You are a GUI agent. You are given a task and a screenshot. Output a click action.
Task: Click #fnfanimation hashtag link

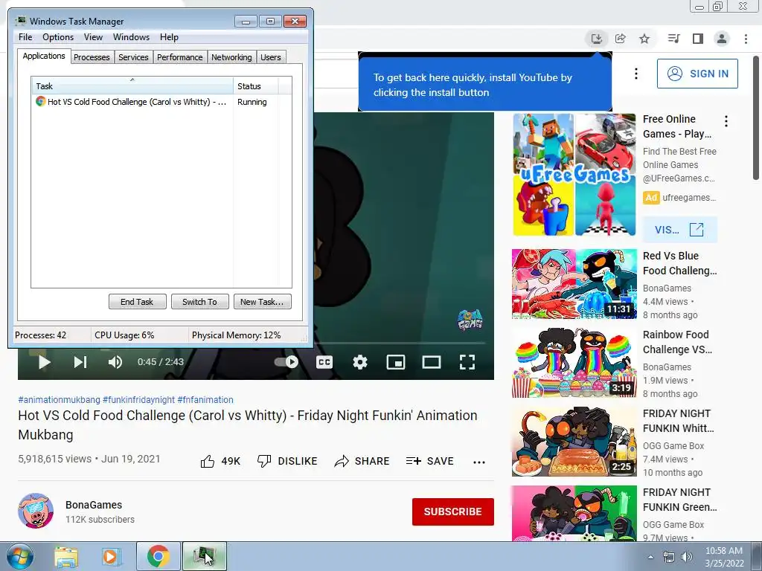tap(205, 399)
